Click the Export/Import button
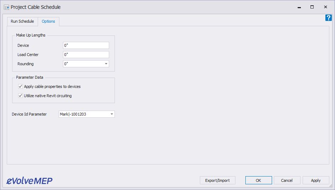The image size is (335, 190). click(x=218, y=180)
